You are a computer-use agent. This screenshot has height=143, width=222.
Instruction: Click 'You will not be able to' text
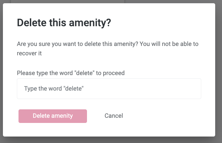(x=168, y=44)
